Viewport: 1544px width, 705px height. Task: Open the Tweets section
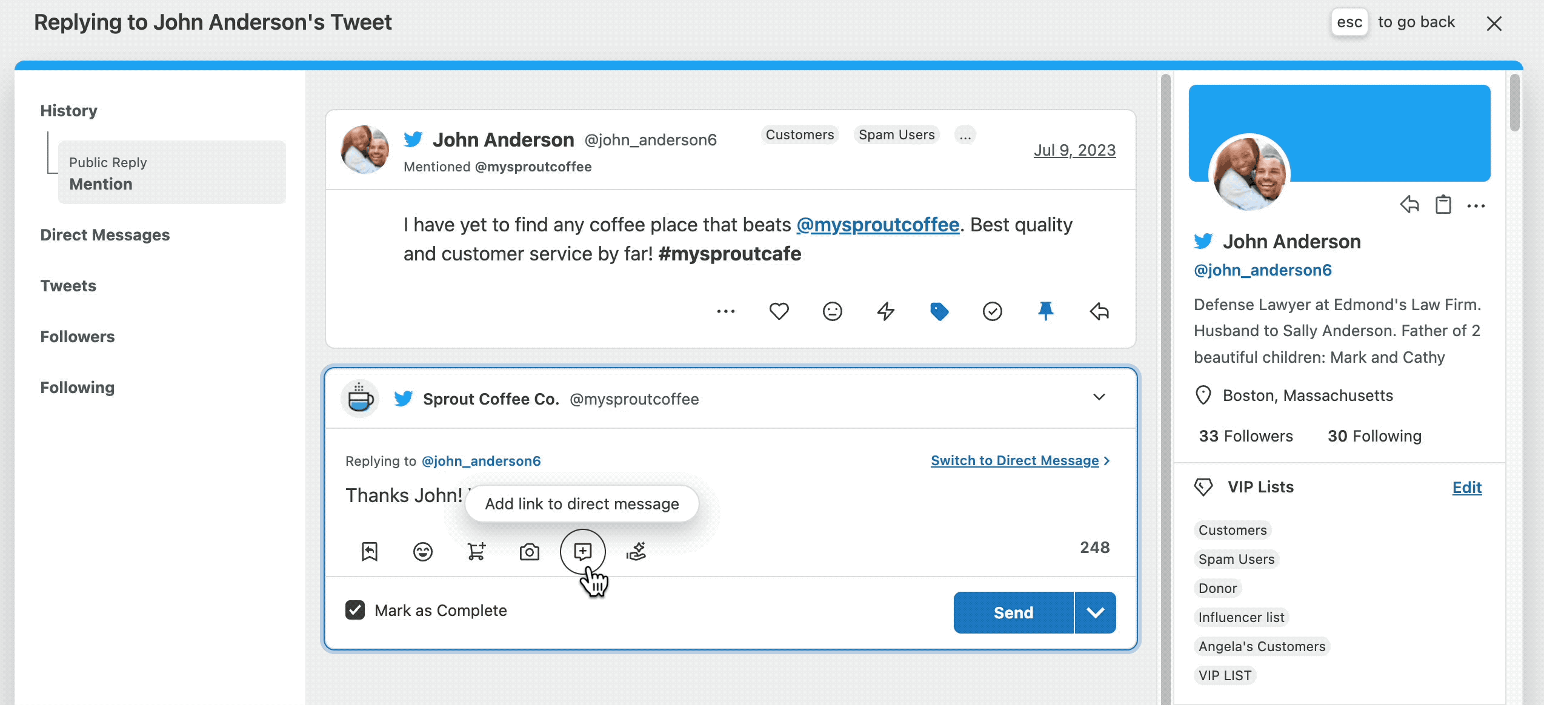tap(68, 286)
